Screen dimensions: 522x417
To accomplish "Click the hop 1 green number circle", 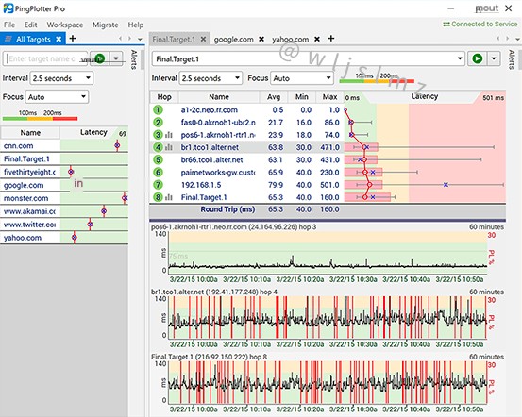I will click(x=158, y=109).
